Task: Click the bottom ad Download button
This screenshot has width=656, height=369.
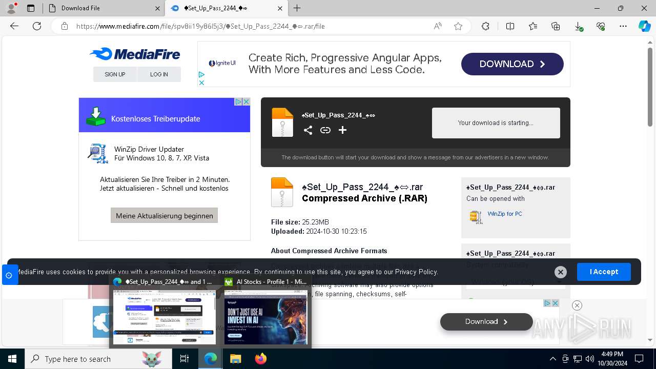Action: (x=486, y=321)
